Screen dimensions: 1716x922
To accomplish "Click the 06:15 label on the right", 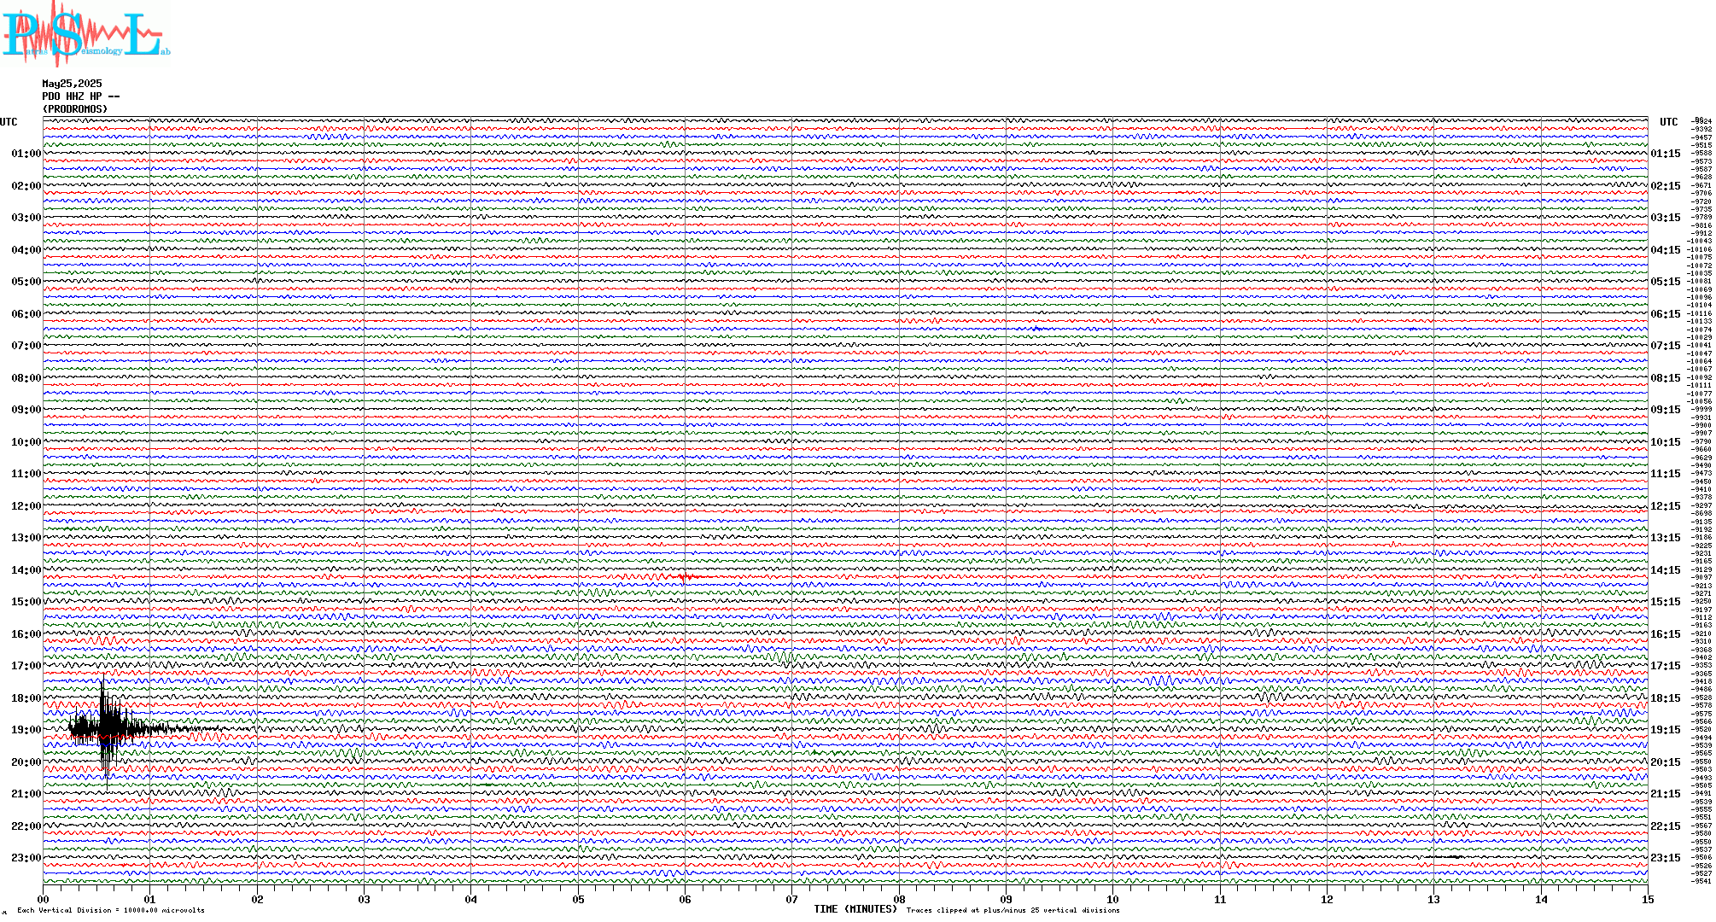I will click(x=1666, y=314).
